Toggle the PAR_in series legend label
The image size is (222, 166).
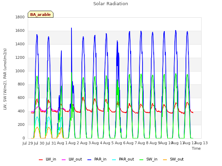click(x=100, y=159)
